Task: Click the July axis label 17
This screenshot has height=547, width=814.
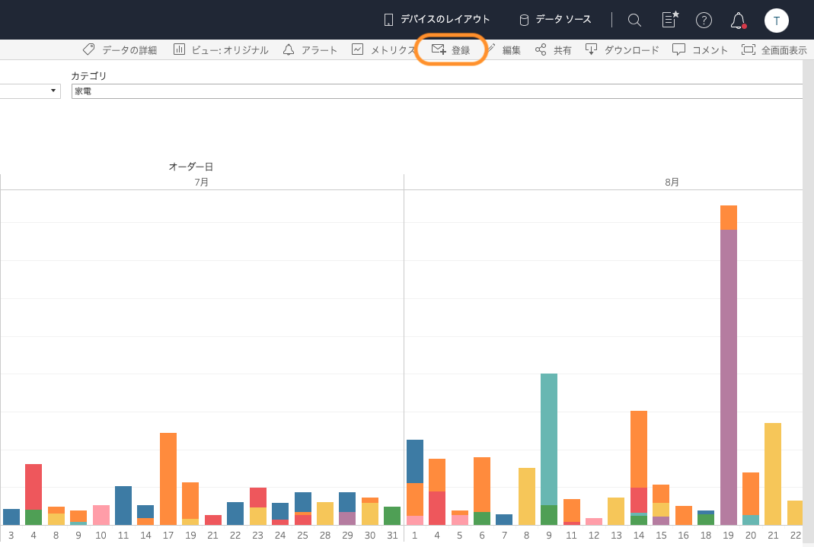Action: coord(168,535)
